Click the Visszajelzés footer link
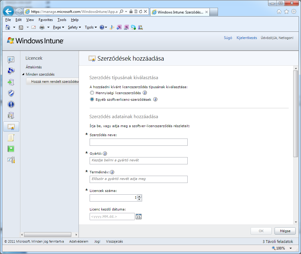Image resolution: width=301 pixels, height=254 pixels. (x=115, y=241)
